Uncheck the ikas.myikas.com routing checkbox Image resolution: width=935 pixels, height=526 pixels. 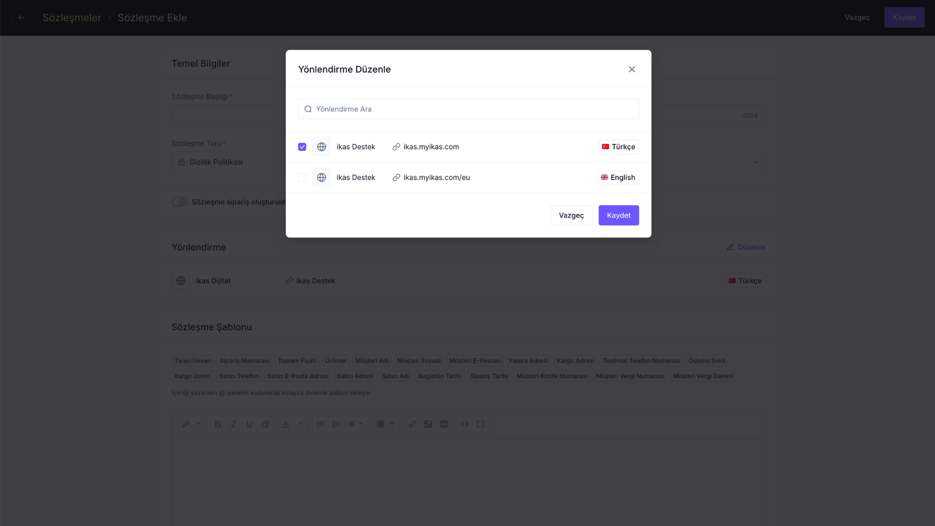[x=302, y=147]
